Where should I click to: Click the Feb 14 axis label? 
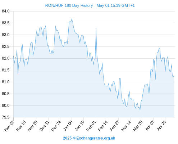point(103,126)
